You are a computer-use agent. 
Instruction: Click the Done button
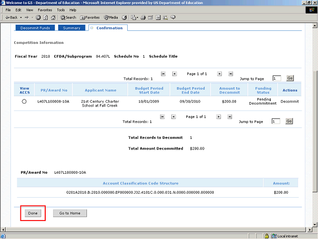click(33, 213)
